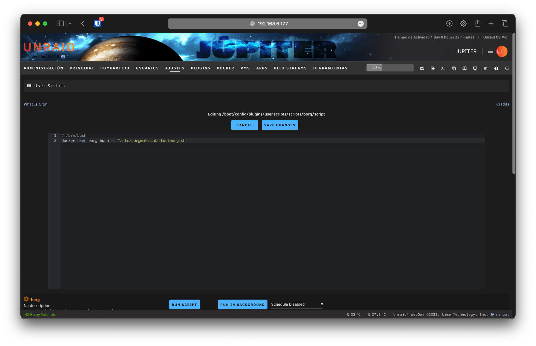The height and width of the screenshot is (346, 536).
Task: Open the hamburger menu beside JUPITER
Action: point(490,51)
